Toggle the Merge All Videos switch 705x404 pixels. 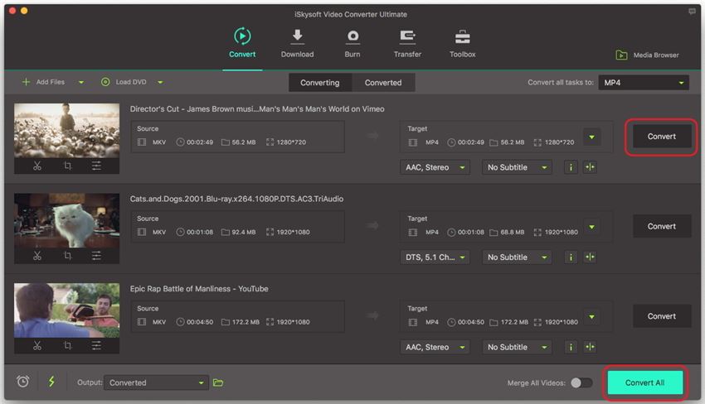click(x=581, y=382)
